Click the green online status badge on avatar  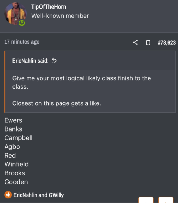tap(22, 23)
